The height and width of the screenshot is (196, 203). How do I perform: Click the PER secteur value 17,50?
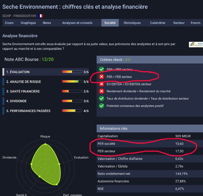[x=179, y=151]
